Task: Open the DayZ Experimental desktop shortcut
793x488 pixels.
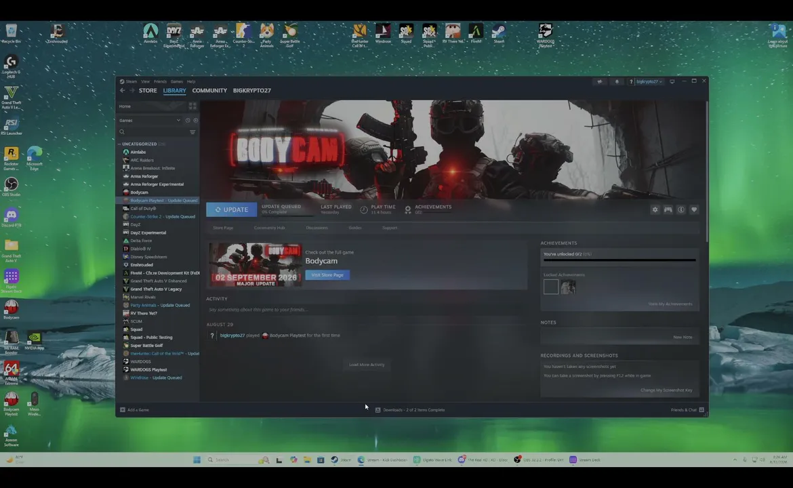Action: pyautogui.click(x=174, y=35)
